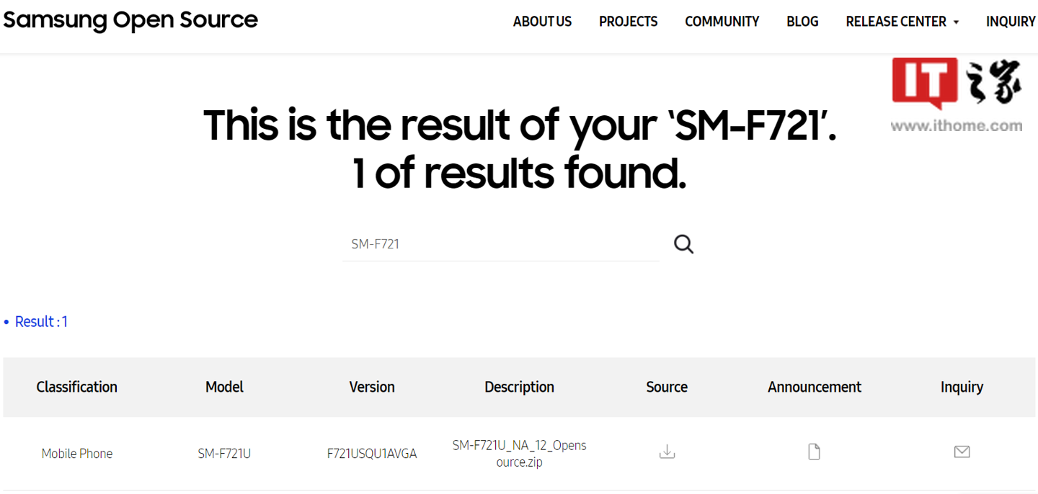Image resolution: width=1038 pixels, height=494 pixels.
Task: Expand the Release Center dropdown arrow
Action: tap(957, 22)
